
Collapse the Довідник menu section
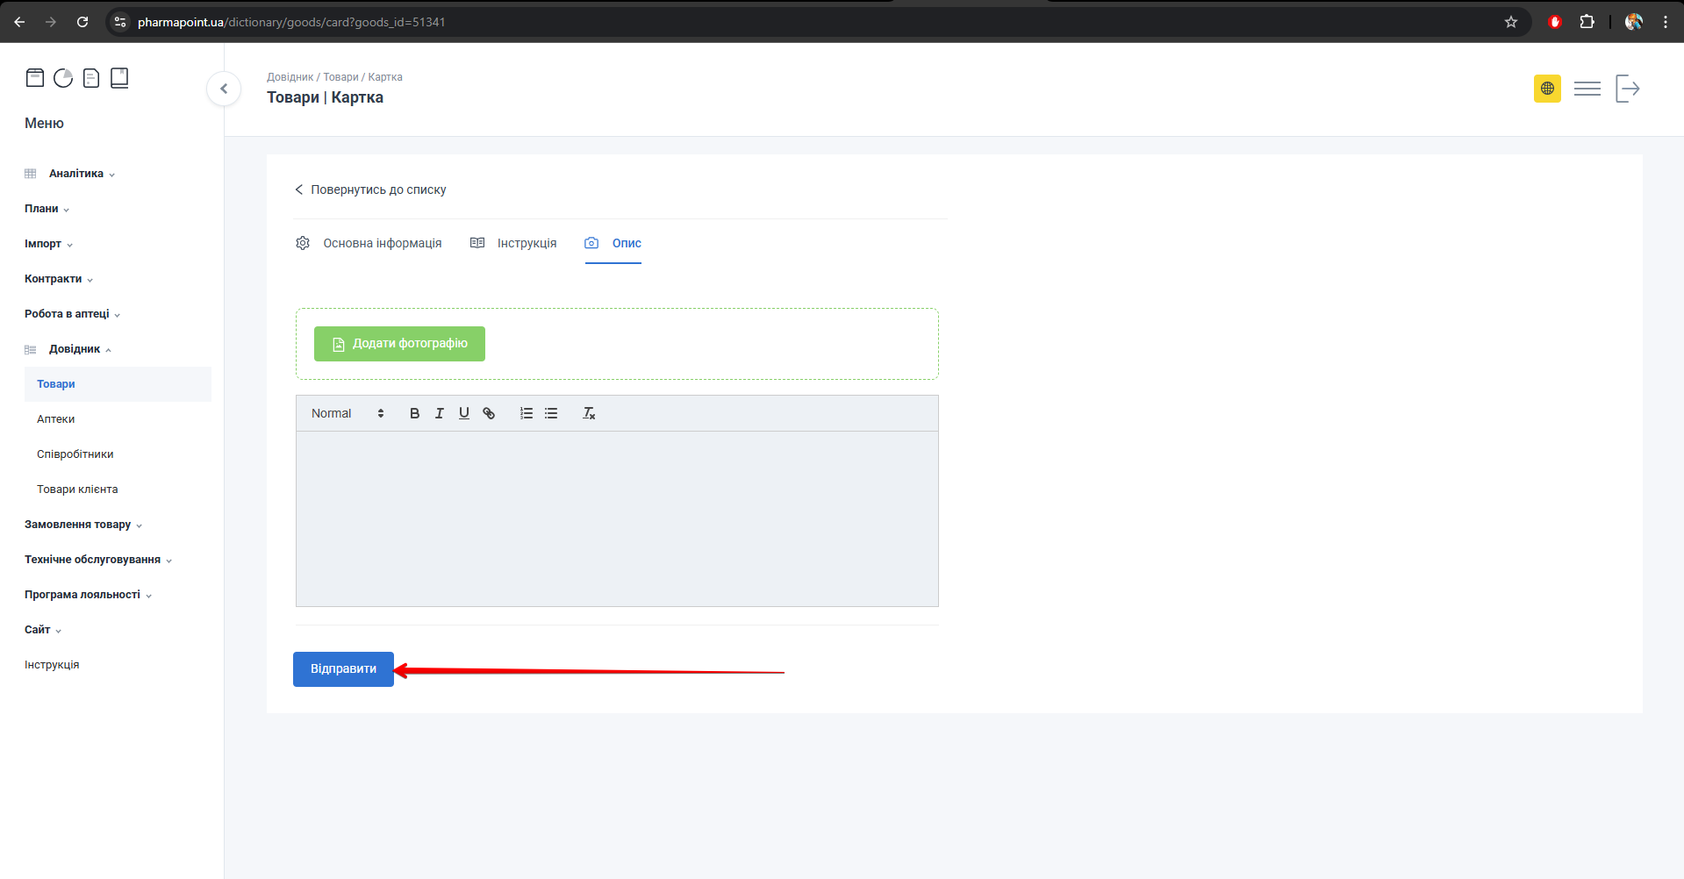[x=75, y=349]
